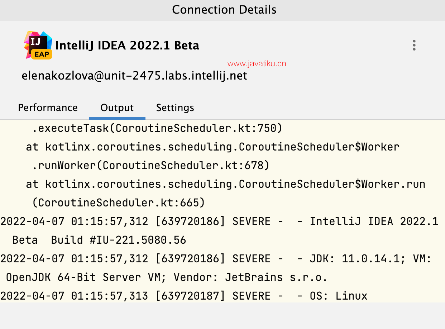
Task: Click the .runWorker(CoroutineScheduler.kt:678) log line
Action: point(150,166)
